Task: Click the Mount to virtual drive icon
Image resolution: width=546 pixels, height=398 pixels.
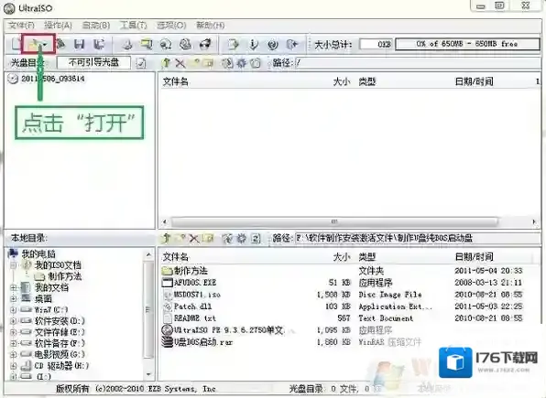Action: [185, 44]
